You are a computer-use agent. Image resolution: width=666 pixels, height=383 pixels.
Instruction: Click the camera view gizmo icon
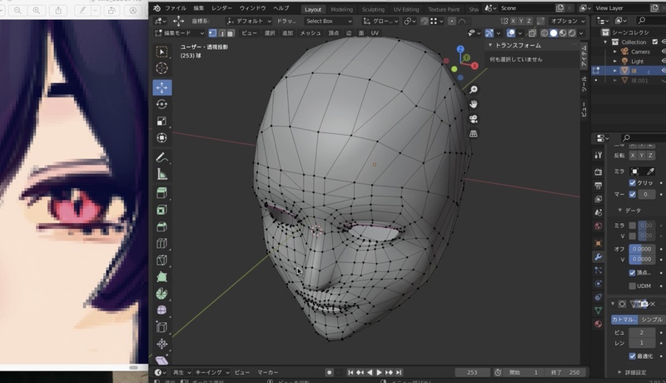click(x=474, y=117)
